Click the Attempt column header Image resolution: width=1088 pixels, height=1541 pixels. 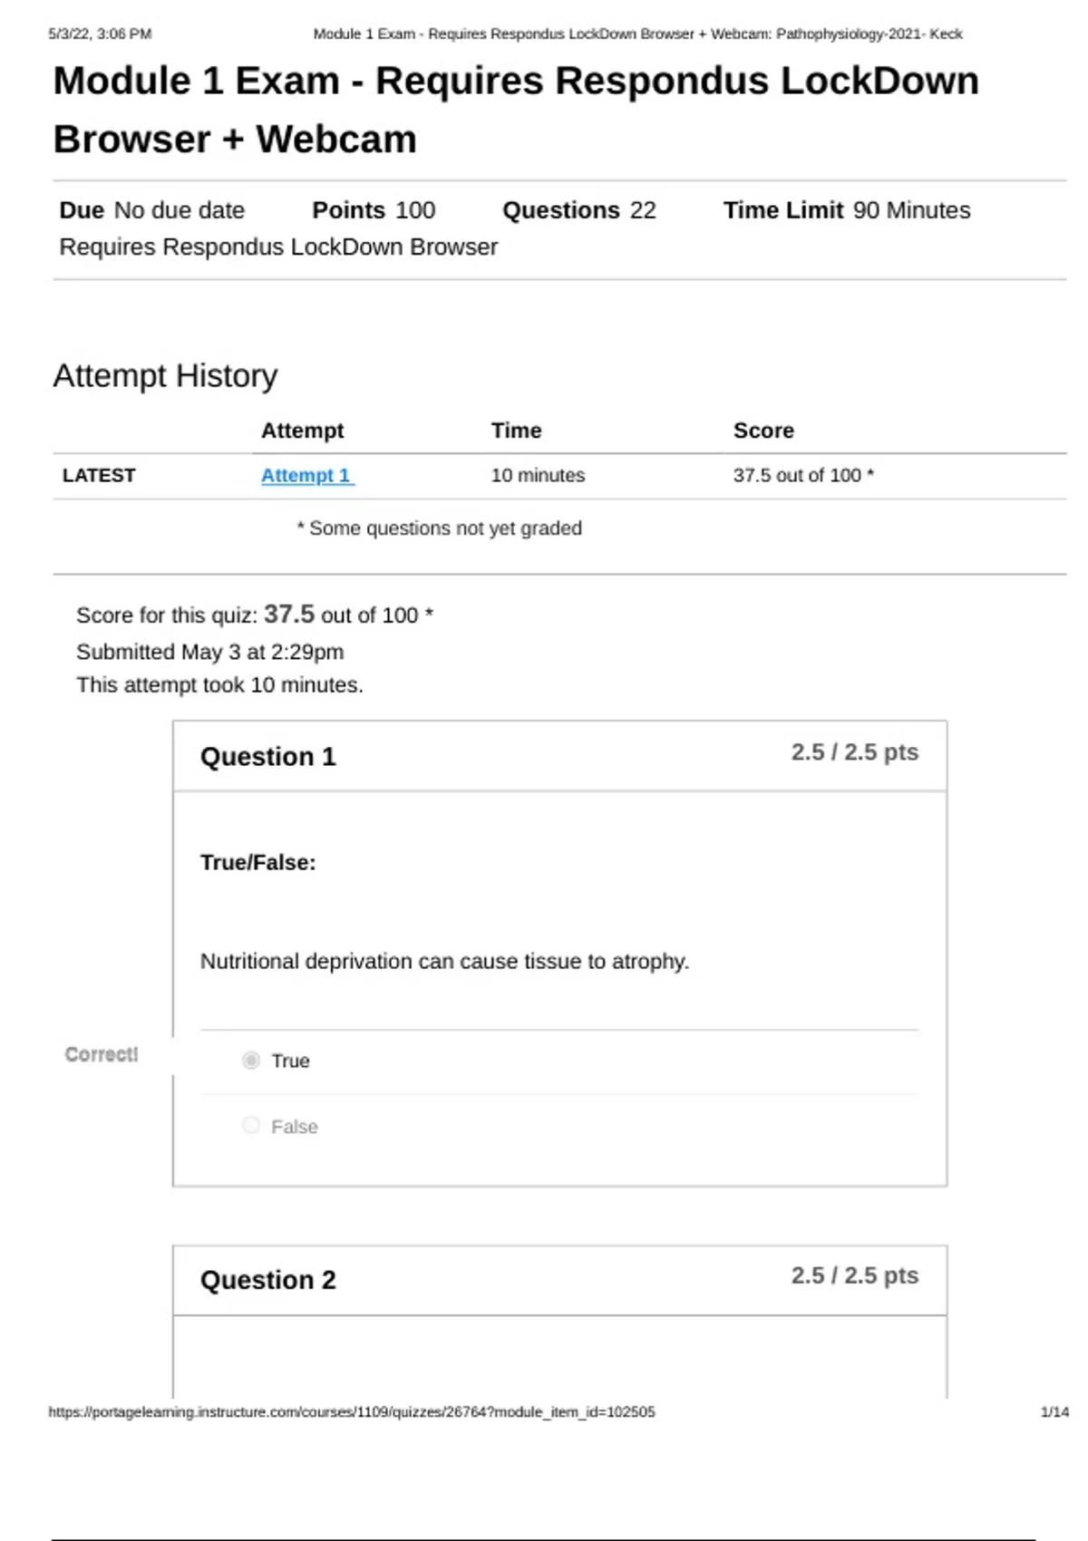click(302, 431)
